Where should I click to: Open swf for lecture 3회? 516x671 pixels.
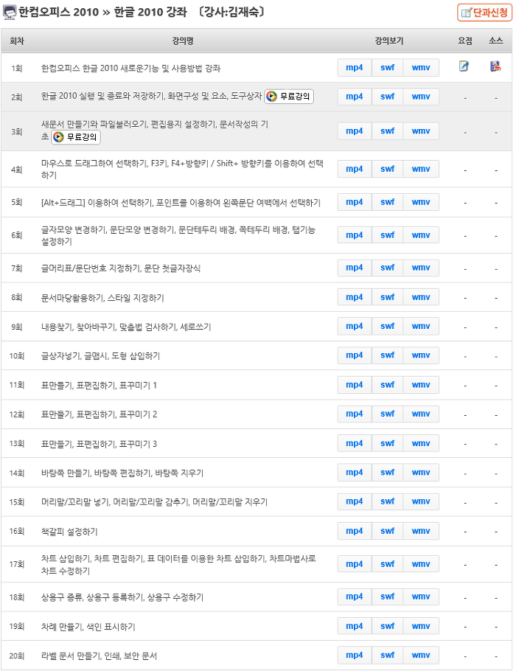click(387, 131)
